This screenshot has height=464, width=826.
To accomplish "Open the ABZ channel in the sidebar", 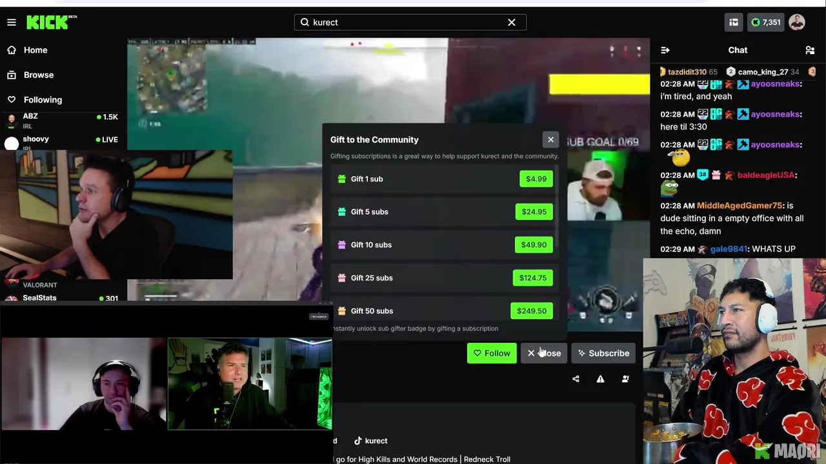I will pyautogui.click(x=61, y=120).
